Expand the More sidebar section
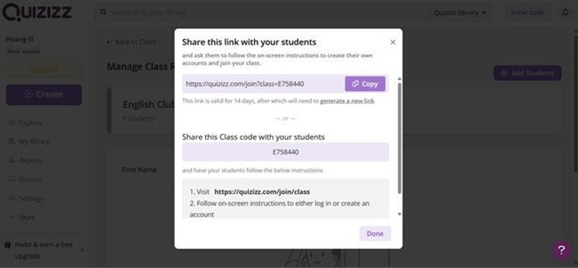This screenshot has width=578, height=268. point(27,218)
